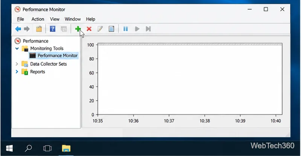
Task: Open the View menu
Action: tap(55, 19)
